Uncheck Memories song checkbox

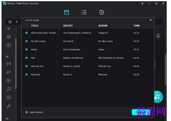[27, 74]
